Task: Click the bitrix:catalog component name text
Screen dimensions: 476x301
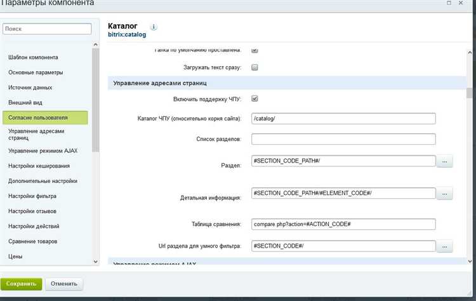Action: (x=127, y=35)
